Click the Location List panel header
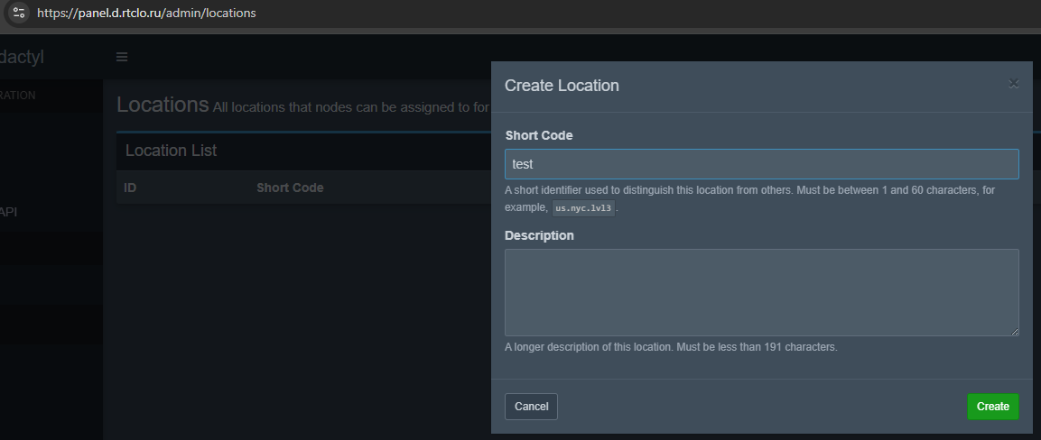The image size is (1041, 440). 172,151
